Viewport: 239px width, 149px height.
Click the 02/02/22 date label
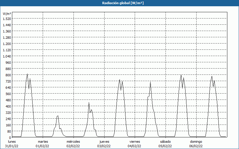(x=73, y=146)
